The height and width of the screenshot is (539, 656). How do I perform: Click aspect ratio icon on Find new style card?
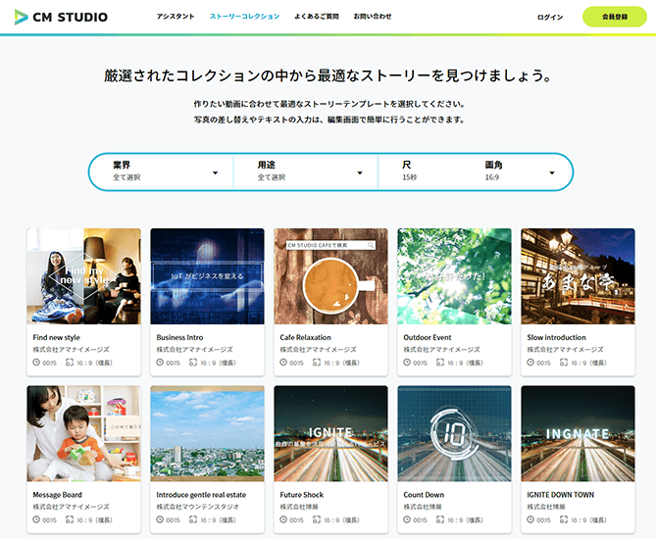coord(70,363)
